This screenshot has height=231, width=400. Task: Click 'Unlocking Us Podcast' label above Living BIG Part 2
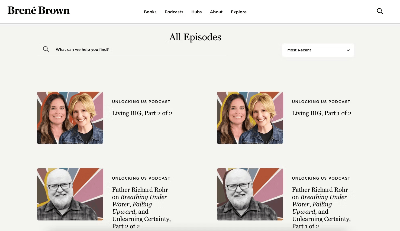(141, 102)
